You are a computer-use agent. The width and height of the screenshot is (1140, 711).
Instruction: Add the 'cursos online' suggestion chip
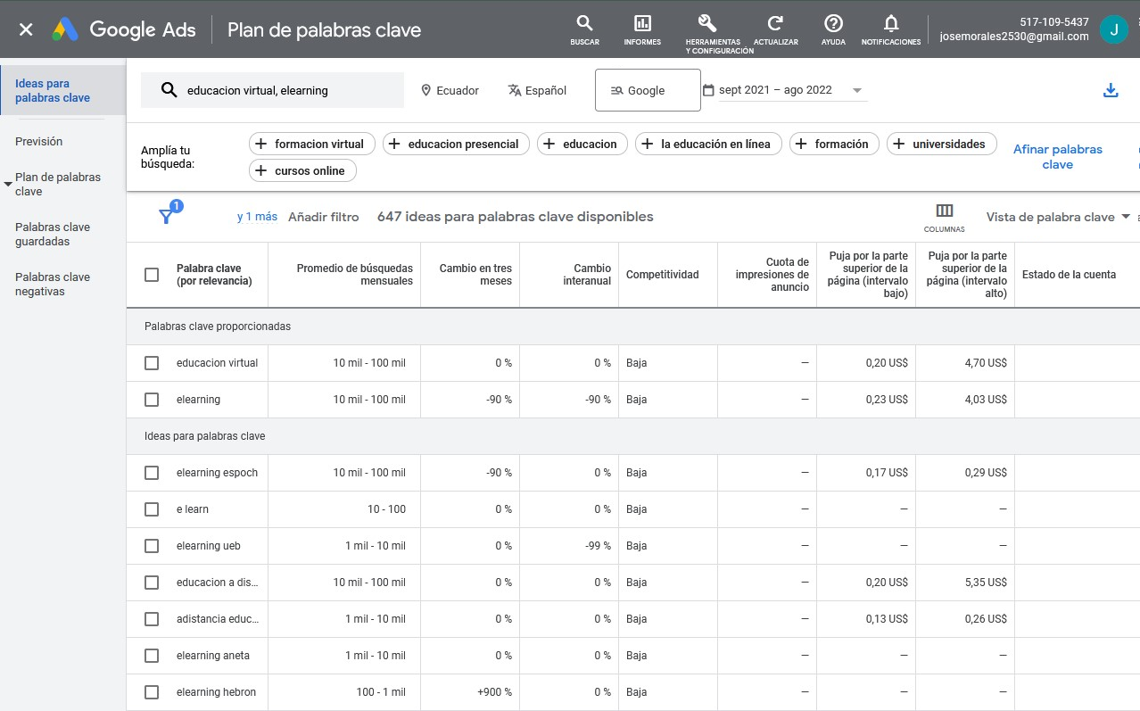[302, 170]
